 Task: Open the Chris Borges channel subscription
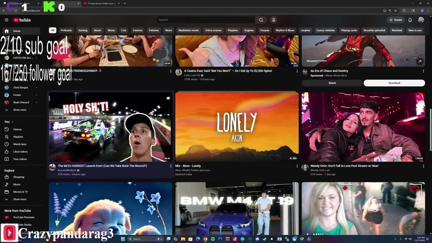22,87
